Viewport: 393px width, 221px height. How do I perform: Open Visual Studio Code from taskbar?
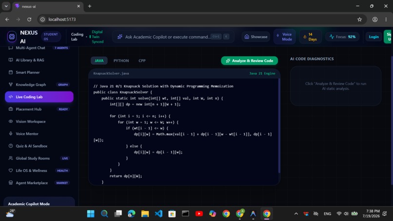click(x=158, y=214)
